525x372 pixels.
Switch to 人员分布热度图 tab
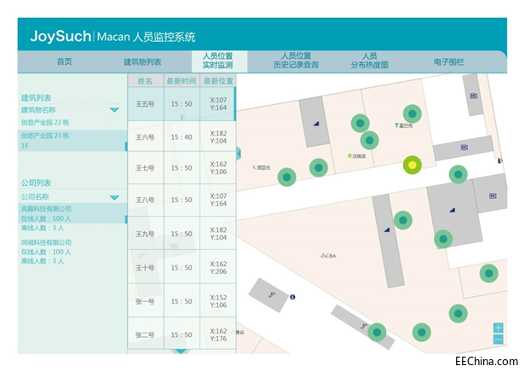point(369,60)
